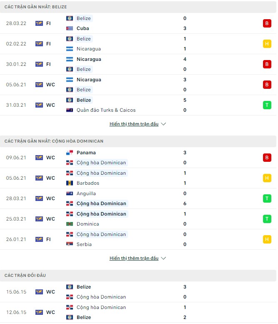Click the red B badge for Belize–Cuba match
The height and width of the screenshot is (324, 278).
tap(267, 23)
